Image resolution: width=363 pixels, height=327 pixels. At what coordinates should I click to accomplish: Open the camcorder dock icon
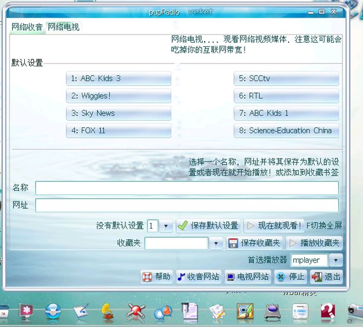point(355,311)
